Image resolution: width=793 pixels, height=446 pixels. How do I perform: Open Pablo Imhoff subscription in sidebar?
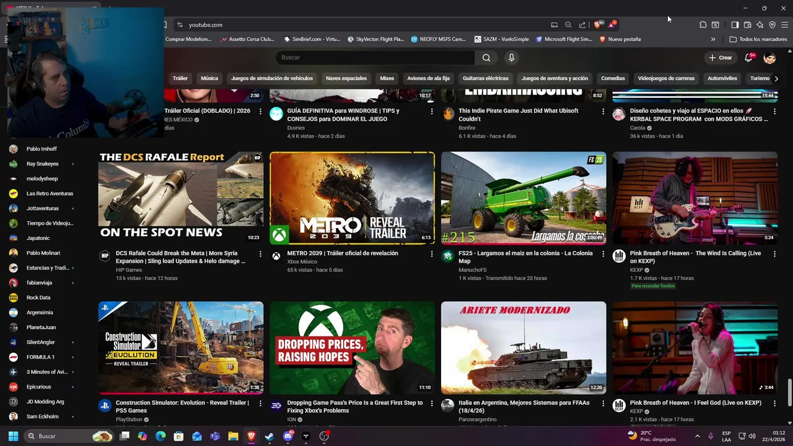42,149
